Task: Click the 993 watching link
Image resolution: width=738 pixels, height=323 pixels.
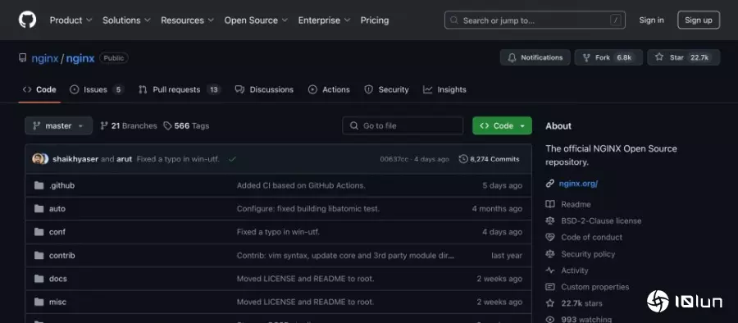Action: 586,320
